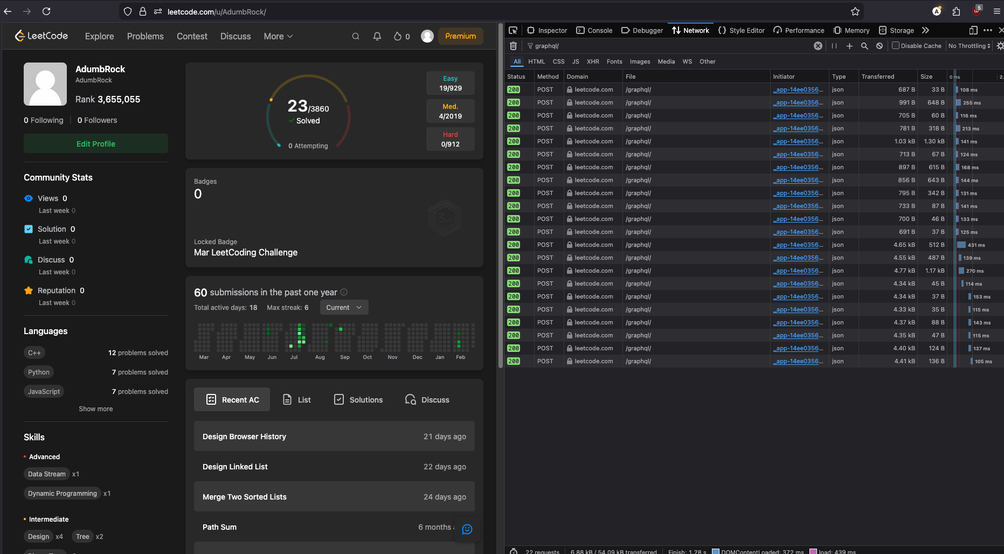
Task: Open the floating chat support icon
Action: click(x=467, y=529)
